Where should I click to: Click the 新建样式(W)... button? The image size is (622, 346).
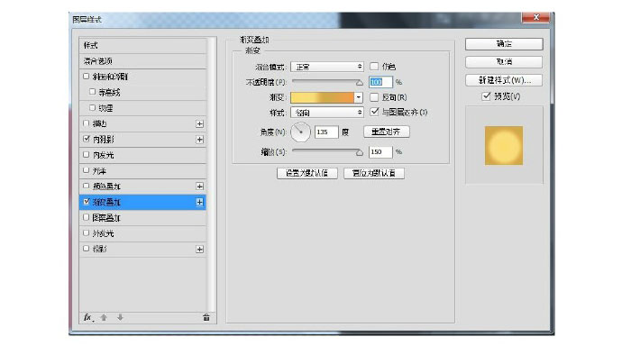pos(504,80)
